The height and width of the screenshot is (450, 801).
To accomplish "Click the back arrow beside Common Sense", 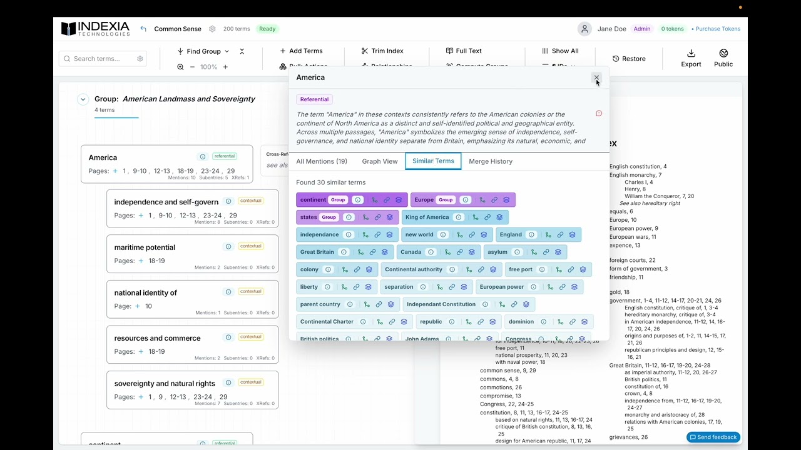I will 143,29.
